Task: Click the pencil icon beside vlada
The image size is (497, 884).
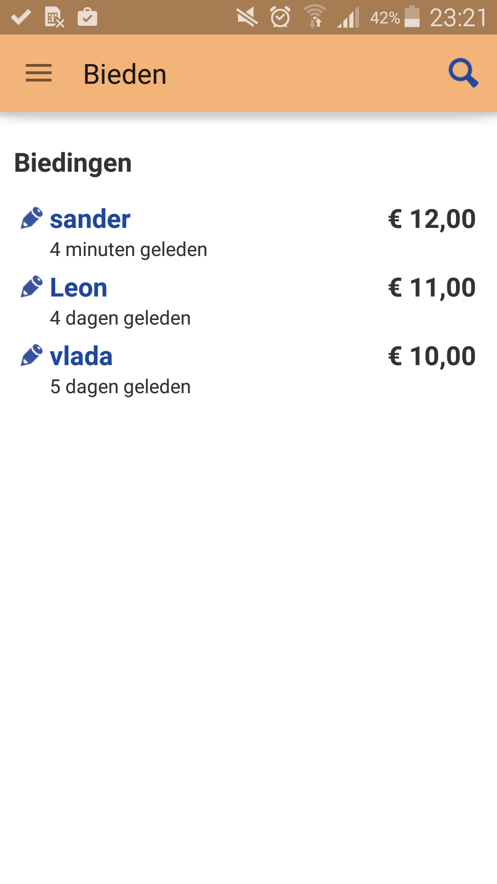Action: 32,355
